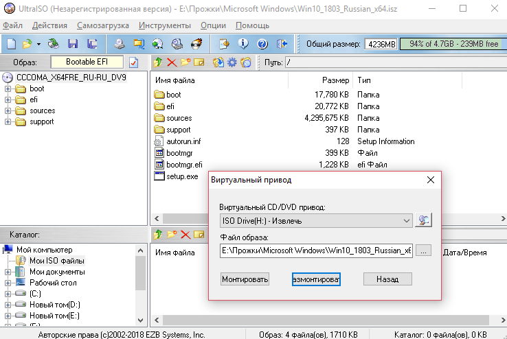Select Мои ISO файлы in catalog
The width and height of the screenshot is (507, 339).
click(x=57, y=261)
